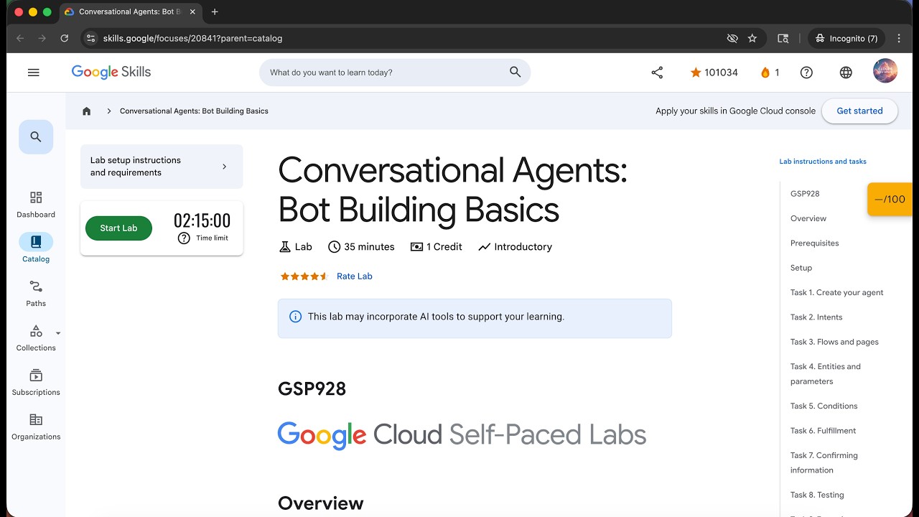Click the home breadcrumb icon
The image size is (919, 517).
tap(87, 111)
